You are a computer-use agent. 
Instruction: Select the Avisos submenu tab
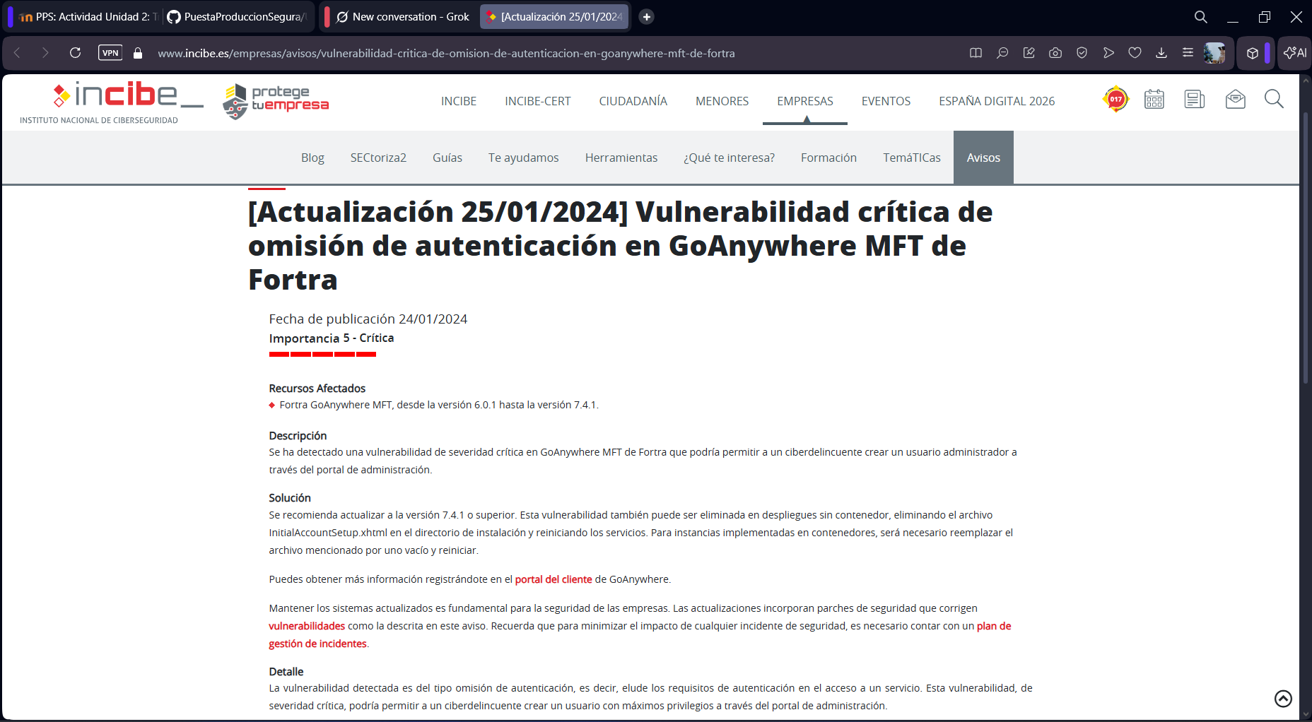click(x=983, y=158)
